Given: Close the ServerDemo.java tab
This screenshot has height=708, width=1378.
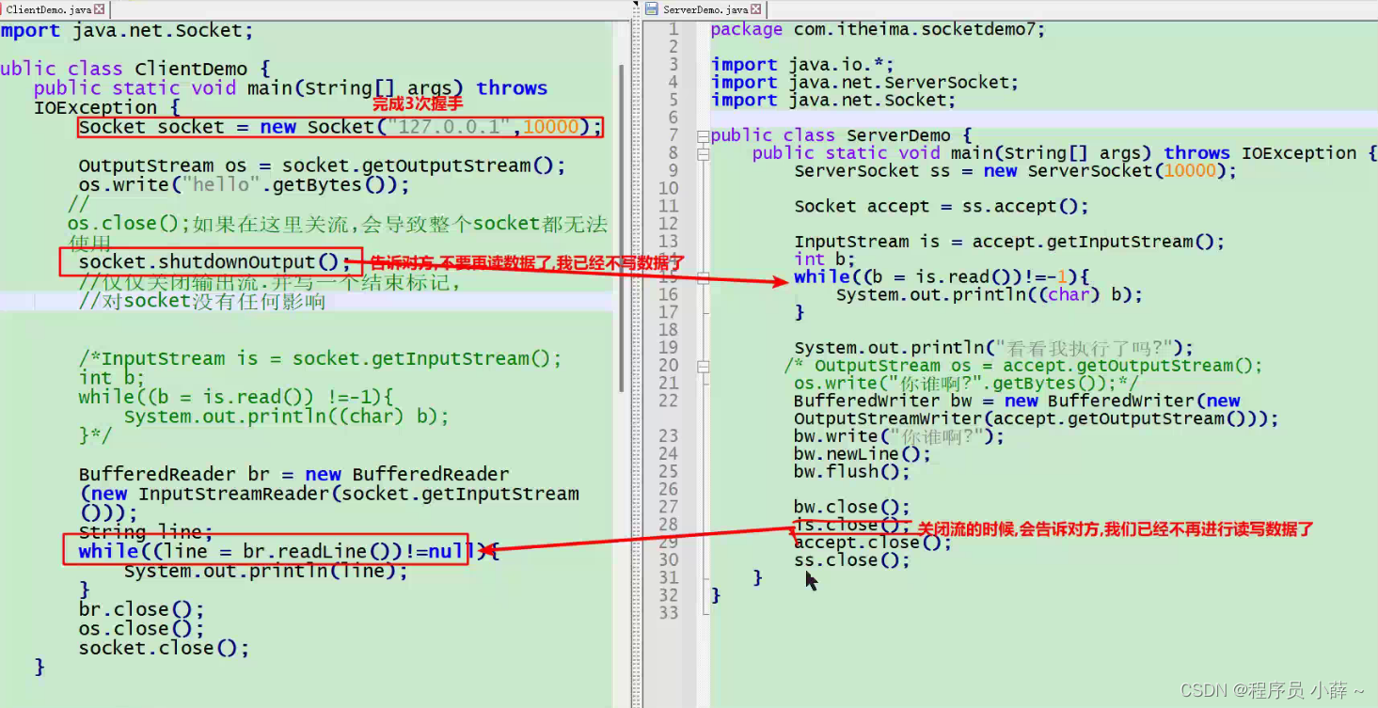Looking at the screenshot, I should coord(757,9).
